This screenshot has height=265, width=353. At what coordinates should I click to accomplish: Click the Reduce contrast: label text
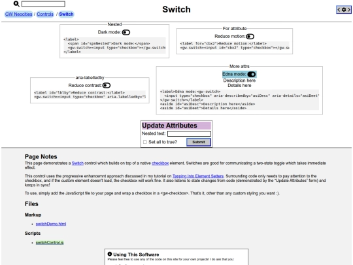85,86
